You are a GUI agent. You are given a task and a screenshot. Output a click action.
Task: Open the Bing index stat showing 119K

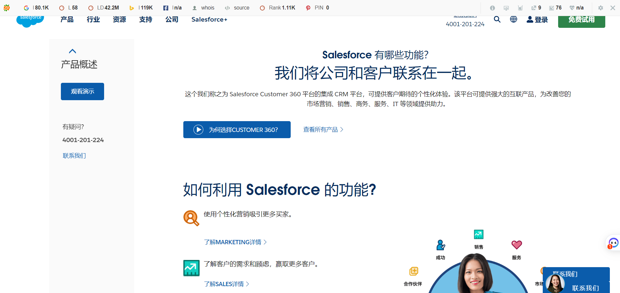pos(141,8)
